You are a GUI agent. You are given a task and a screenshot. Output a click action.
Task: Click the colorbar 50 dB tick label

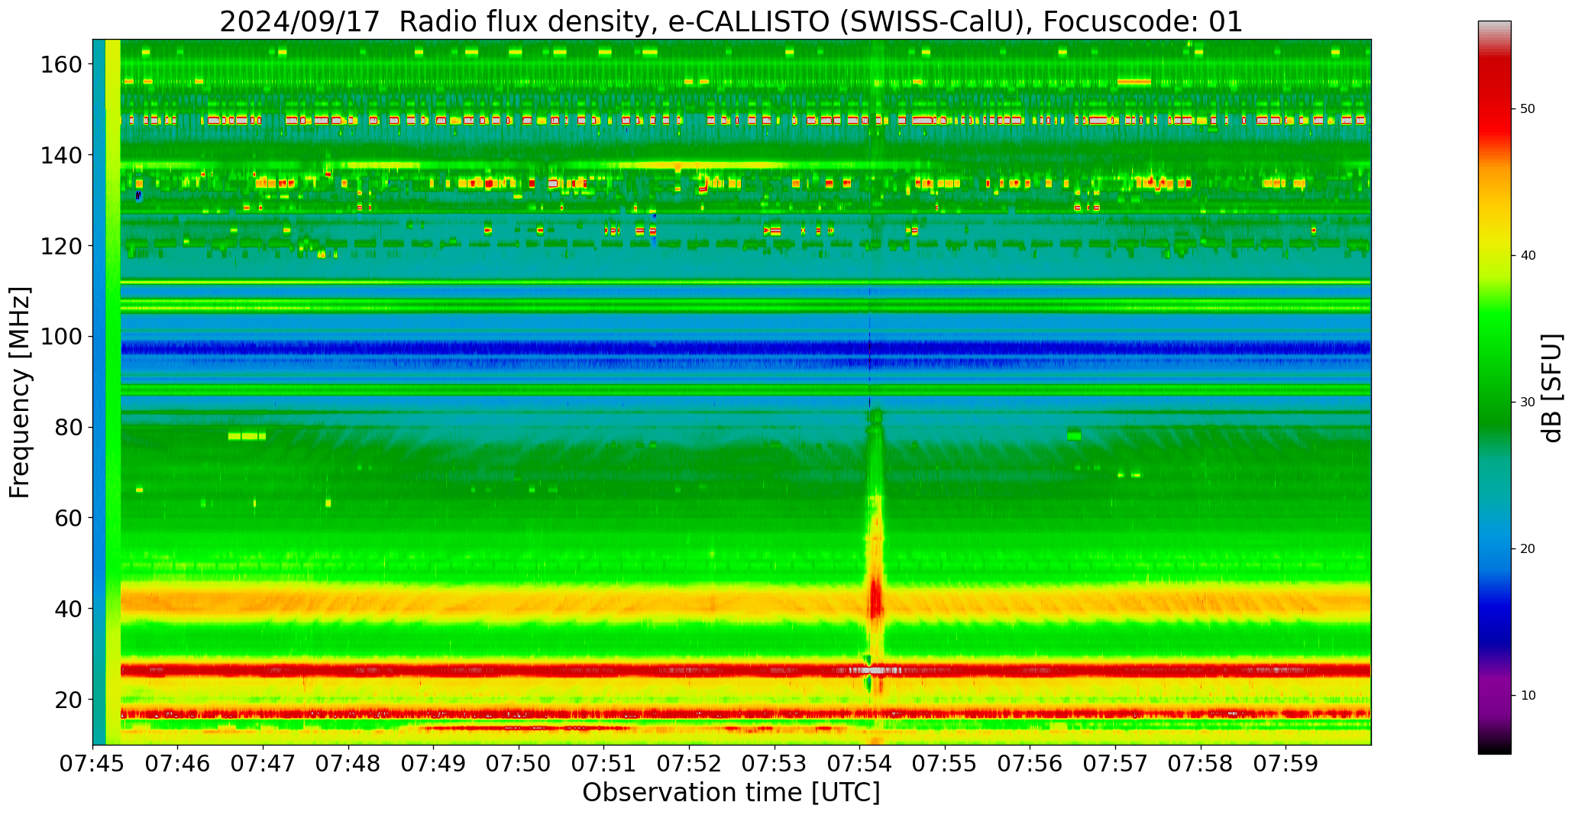tap(1528, 109)
